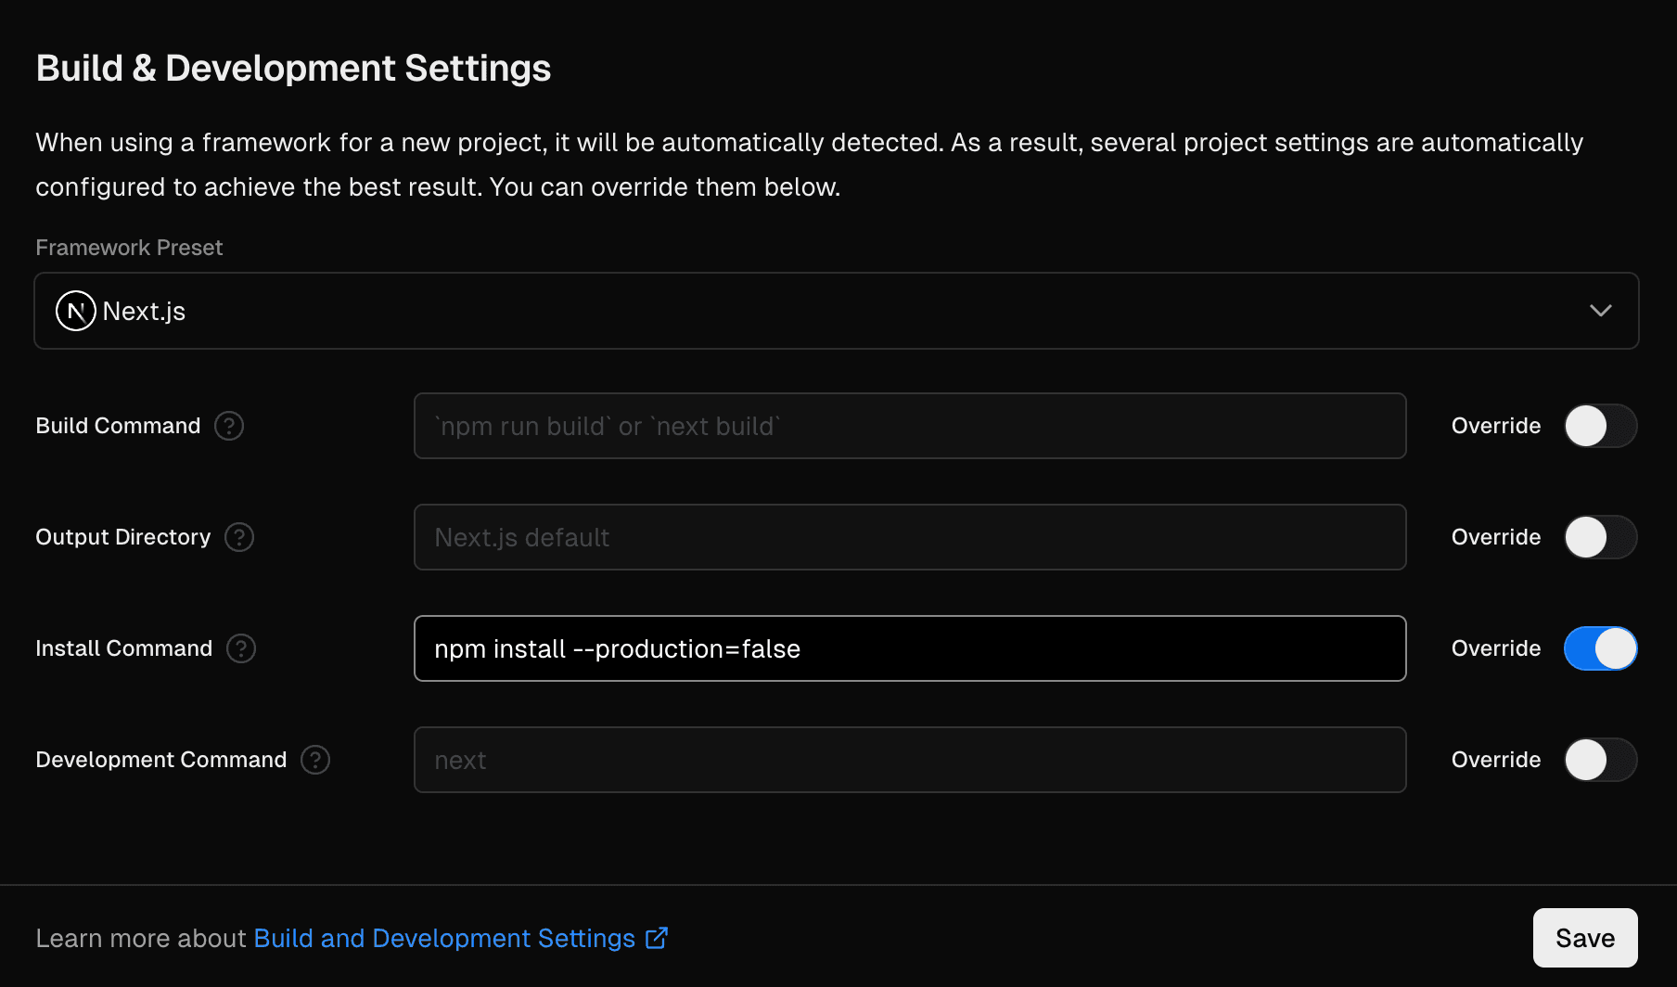This screenshot has height=987, width=1677.
Task: Open the Build and Development Settings documentation link
Action: coord(447,938)
